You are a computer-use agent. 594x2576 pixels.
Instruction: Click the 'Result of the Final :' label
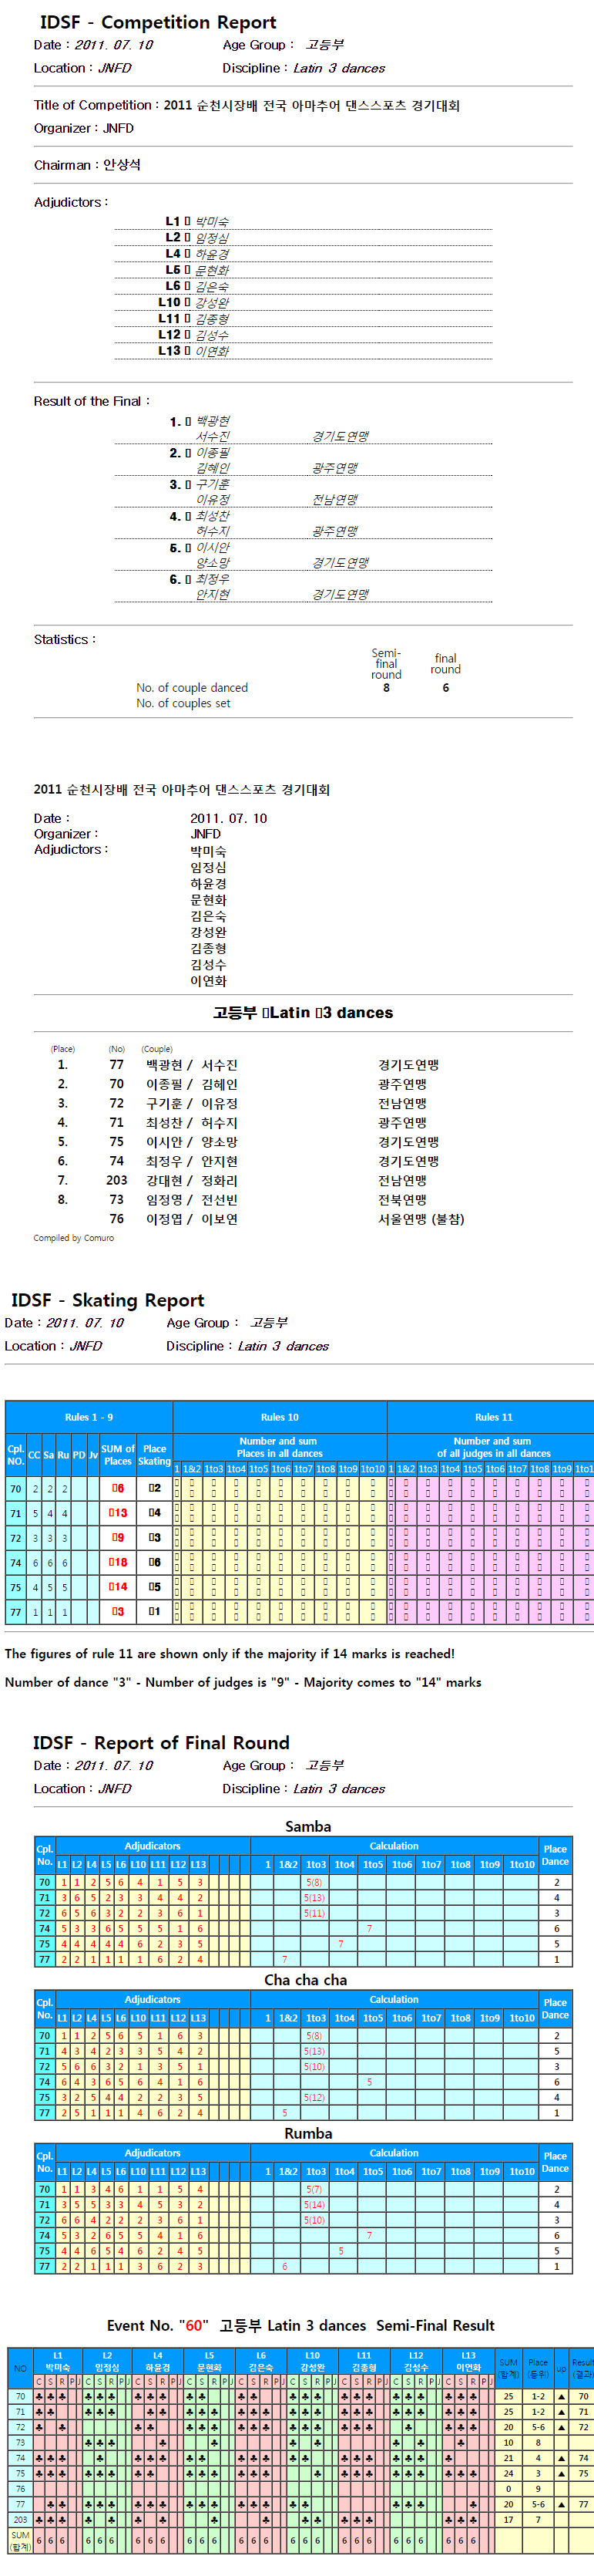(92, 401)
